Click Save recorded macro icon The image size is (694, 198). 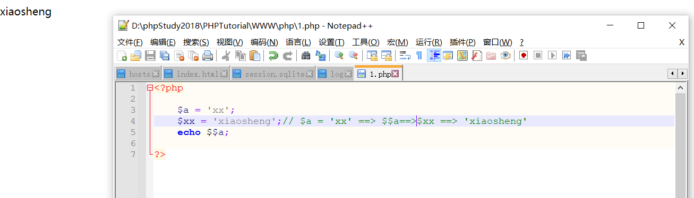tap(581, 55)
